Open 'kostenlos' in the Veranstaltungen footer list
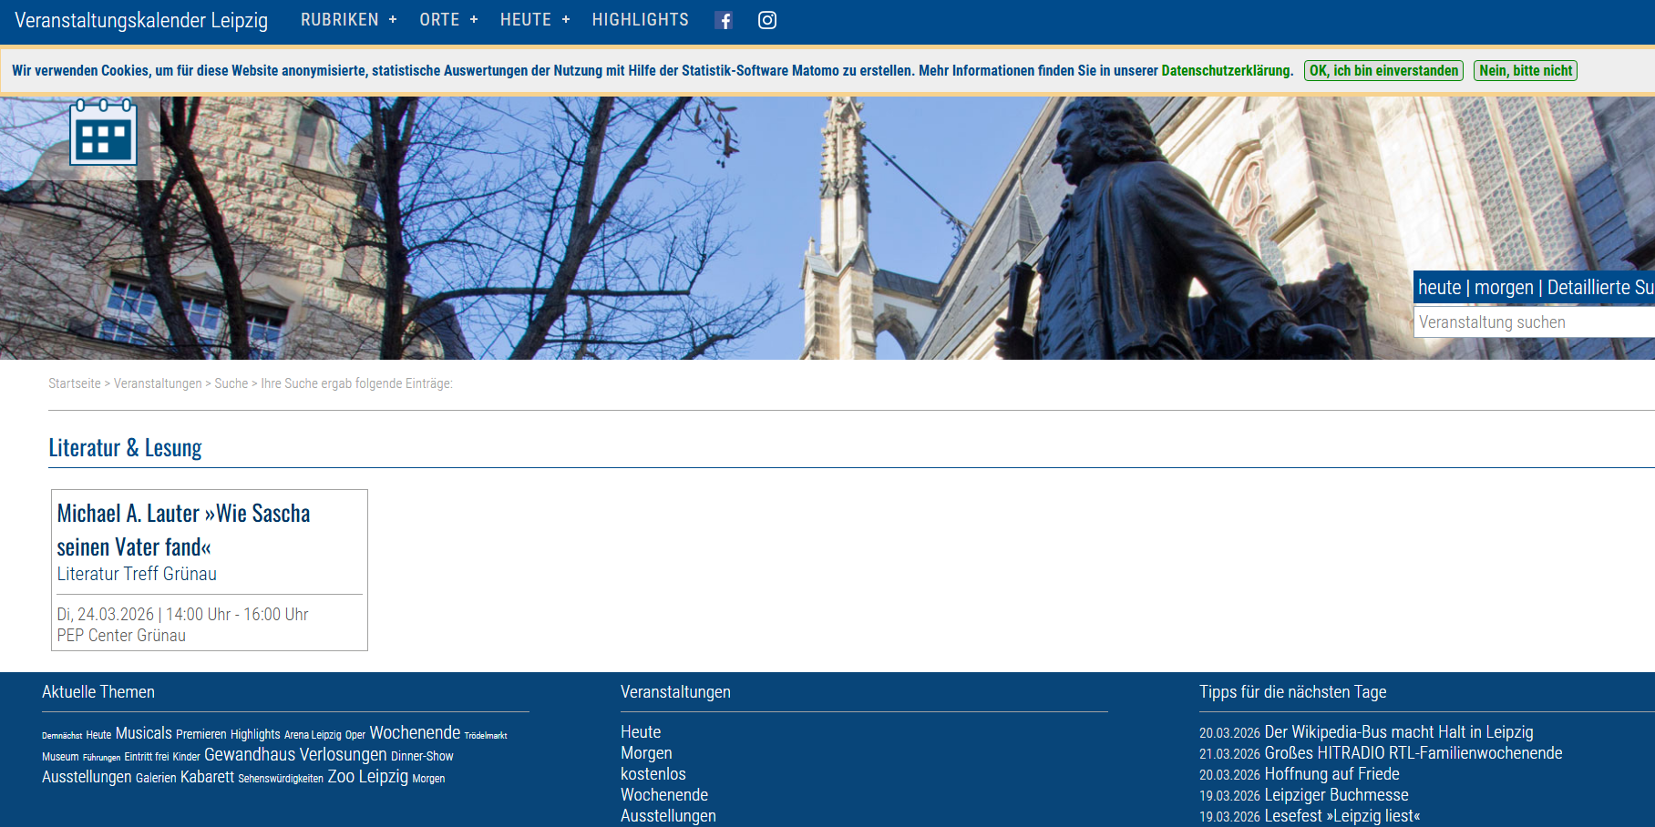 pos(653,774)
